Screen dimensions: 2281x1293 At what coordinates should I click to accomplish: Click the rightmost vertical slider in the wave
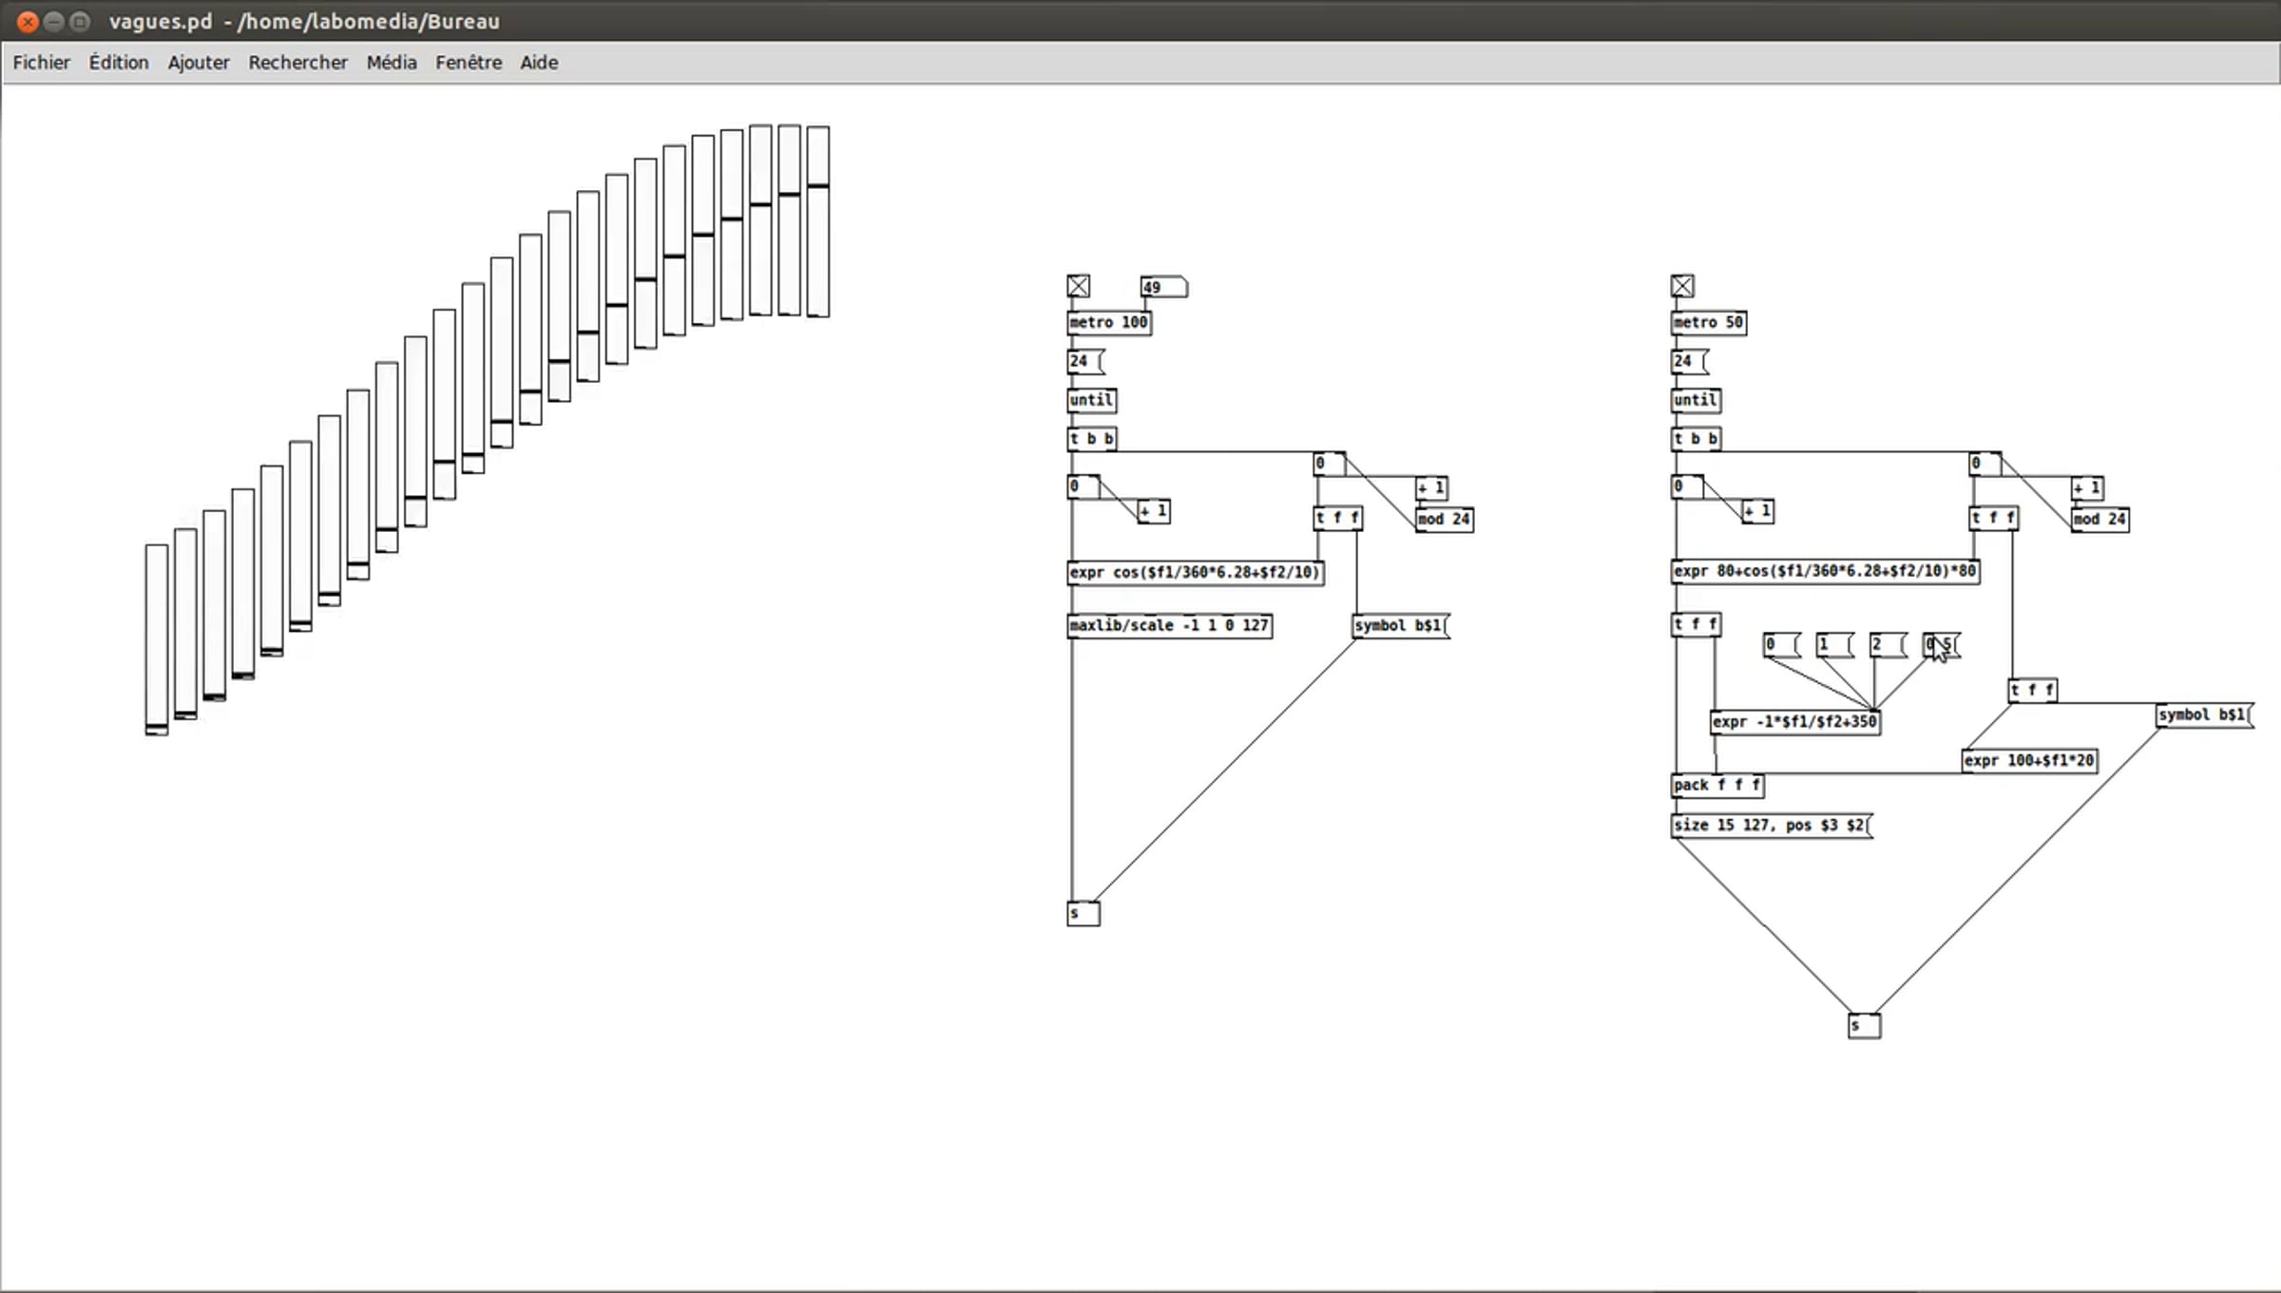click(818, 221)
